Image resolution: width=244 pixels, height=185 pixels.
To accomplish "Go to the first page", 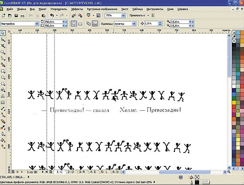I will point(17,172).
